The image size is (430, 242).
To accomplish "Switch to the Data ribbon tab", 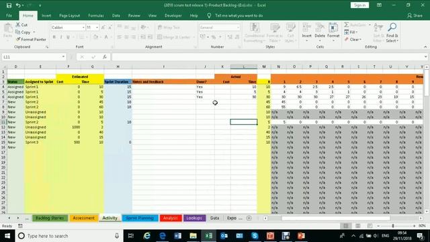I will 116,15.
